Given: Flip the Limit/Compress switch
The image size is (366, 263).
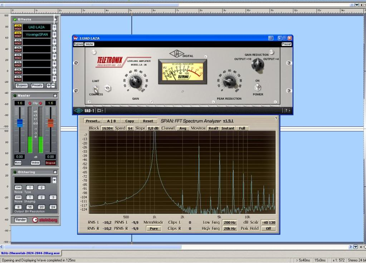Looking at the screenshot, I should (96, 88).
